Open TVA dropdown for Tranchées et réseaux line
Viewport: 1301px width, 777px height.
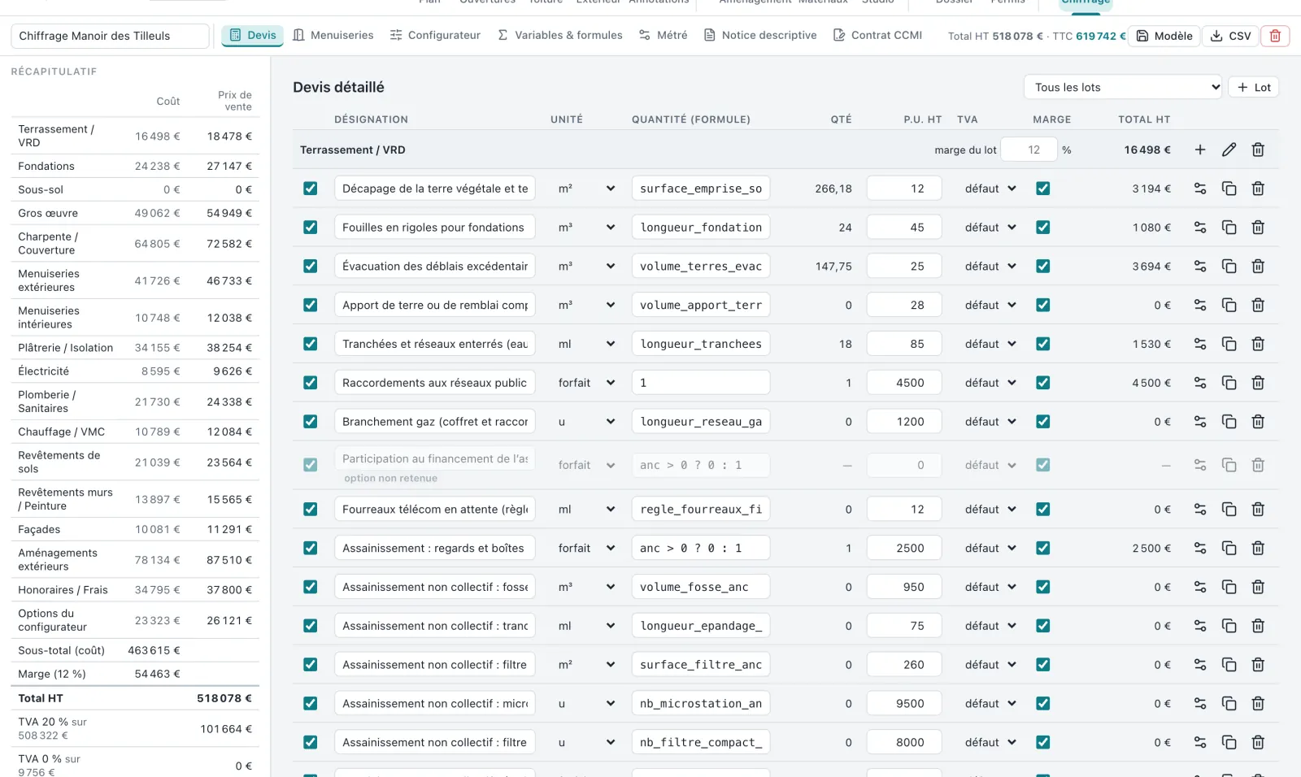990,344
